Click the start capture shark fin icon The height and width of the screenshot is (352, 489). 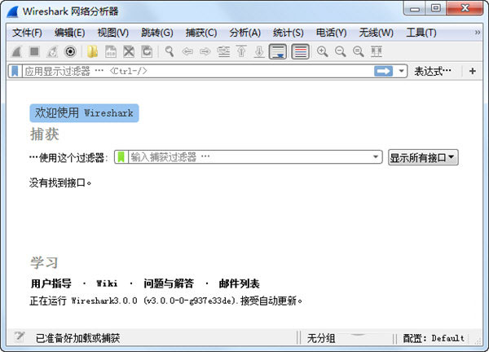pyautogui.click(x=17, y=51)
